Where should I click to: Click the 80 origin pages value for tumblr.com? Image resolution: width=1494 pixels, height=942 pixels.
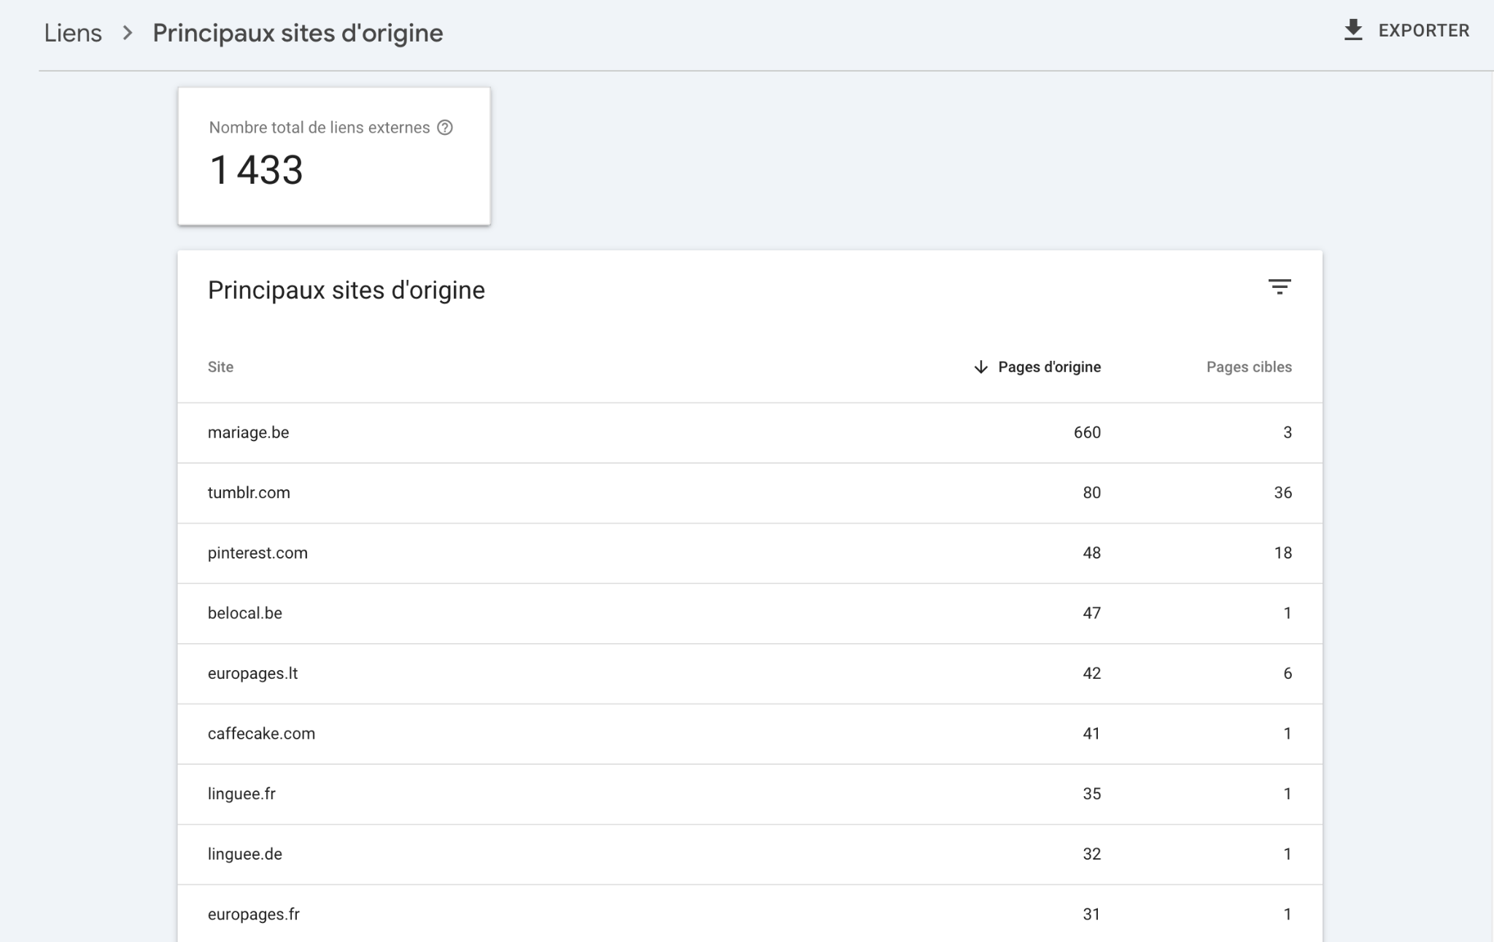(x=1091, y=493)
